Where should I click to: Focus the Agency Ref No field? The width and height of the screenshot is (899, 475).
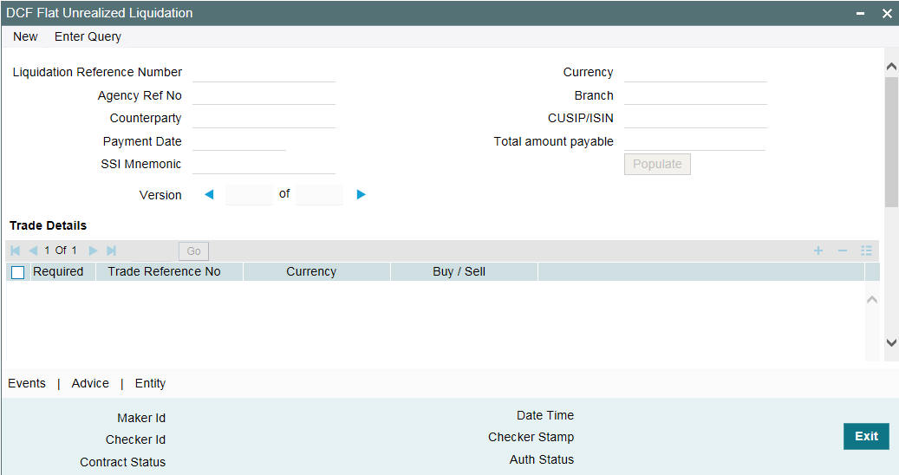pyautogui.click(x=264, y=95)
